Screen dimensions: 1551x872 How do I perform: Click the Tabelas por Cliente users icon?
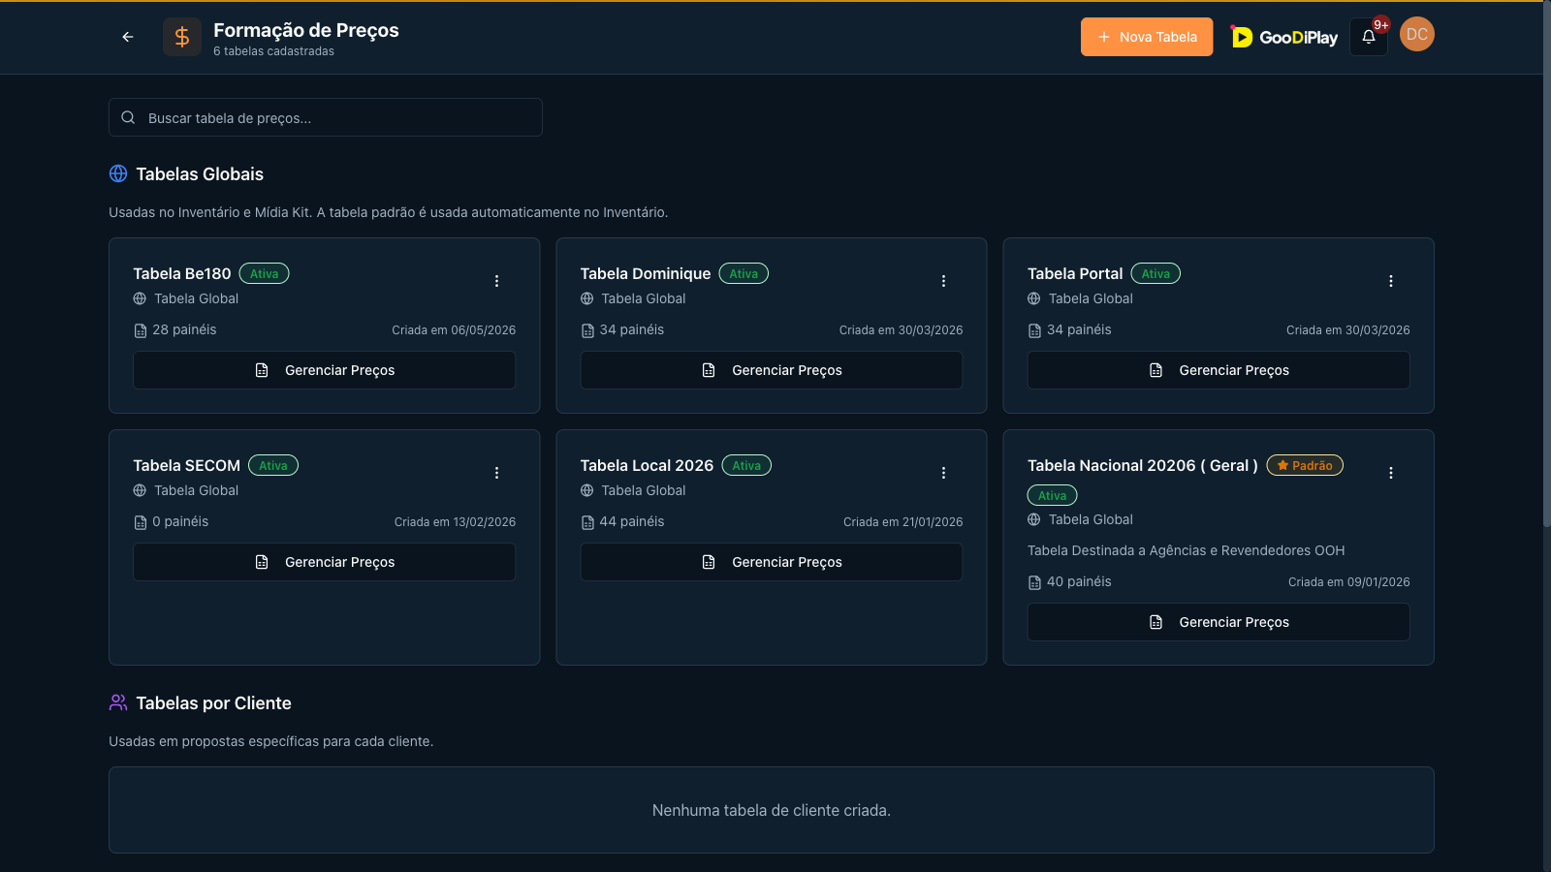118,702
